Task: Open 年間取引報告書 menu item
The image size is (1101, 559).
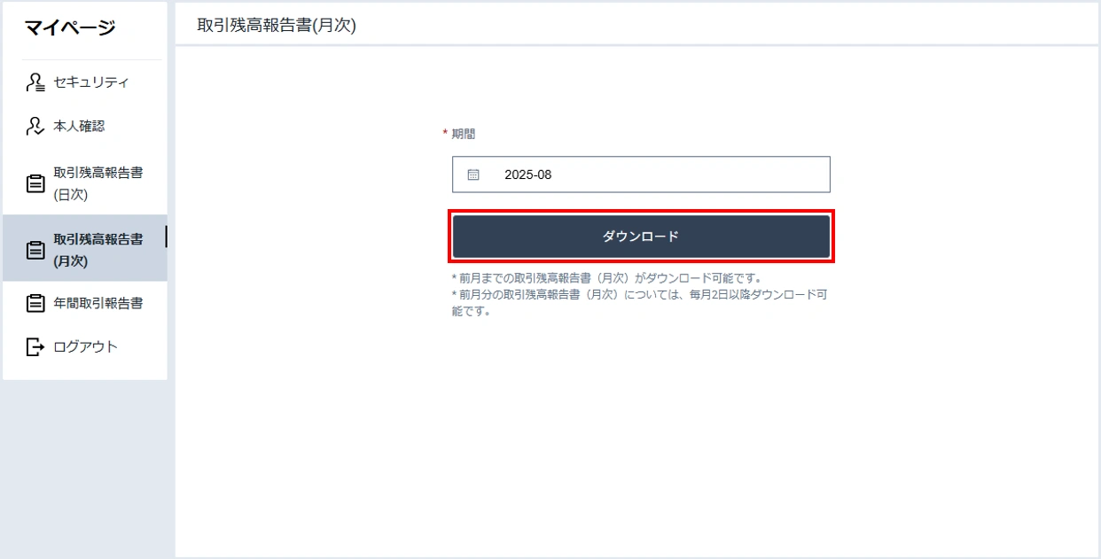Action: (x=84, y=303)
